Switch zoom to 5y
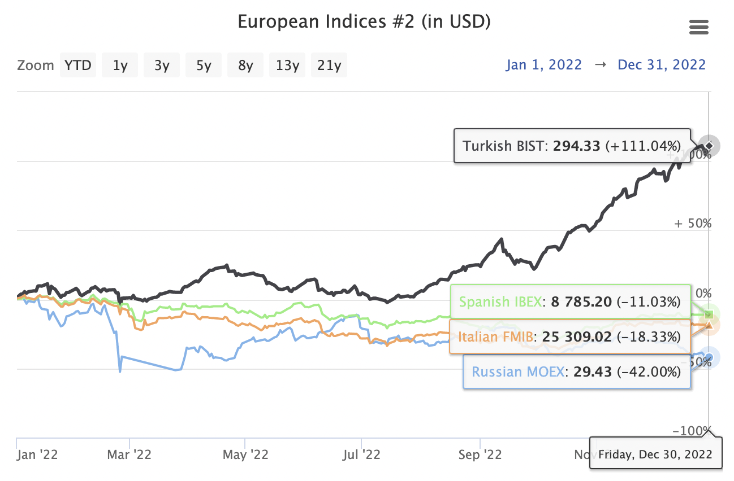 204,65
